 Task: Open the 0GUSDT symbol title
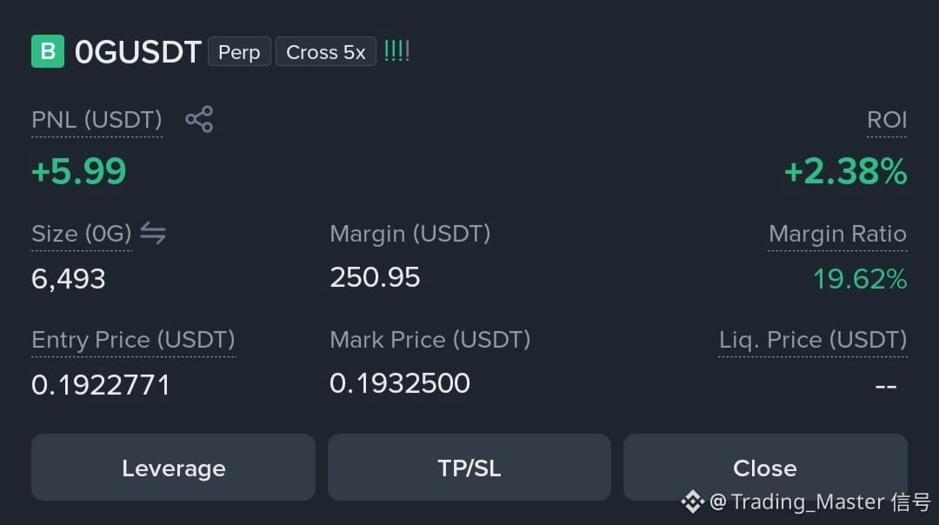(137, 52)
